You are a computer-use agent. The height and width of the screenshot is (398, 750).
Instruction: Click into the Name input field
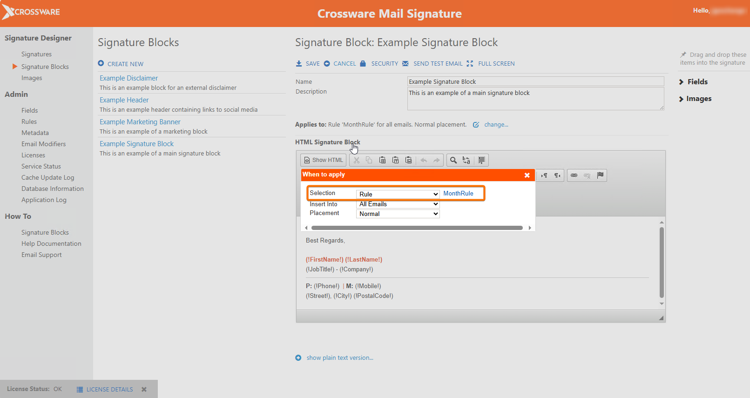coord(535,81)
